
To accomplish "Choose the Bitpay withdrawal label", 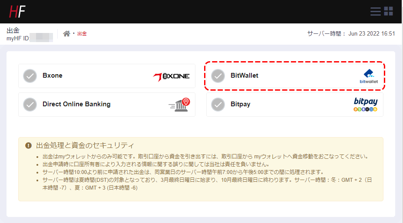I will [240, 104].
